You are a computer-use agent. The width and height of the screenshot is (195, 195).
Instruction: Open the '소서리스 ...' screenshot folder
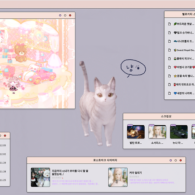pyautogui.click(x=157, y=131)
